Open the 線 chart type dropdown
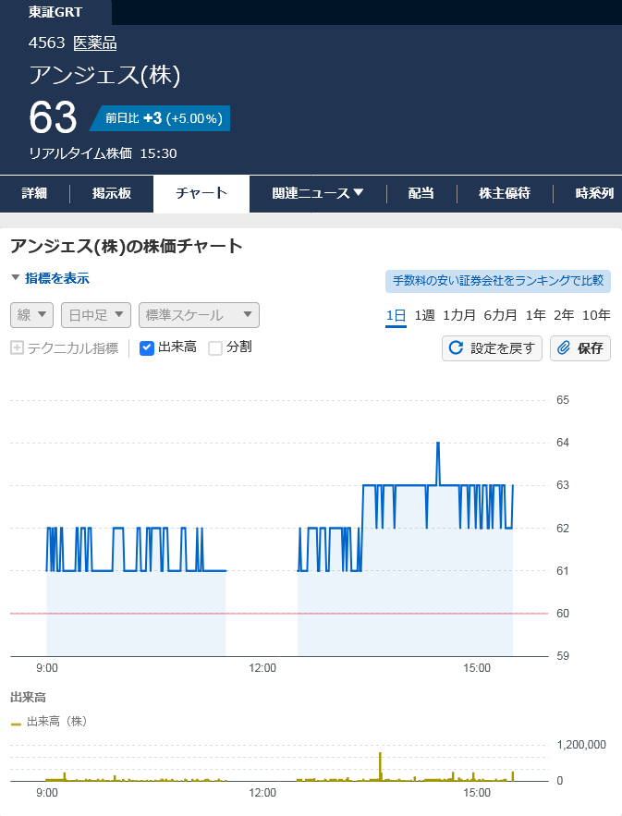The image size is (622, 816). point(32,315)
